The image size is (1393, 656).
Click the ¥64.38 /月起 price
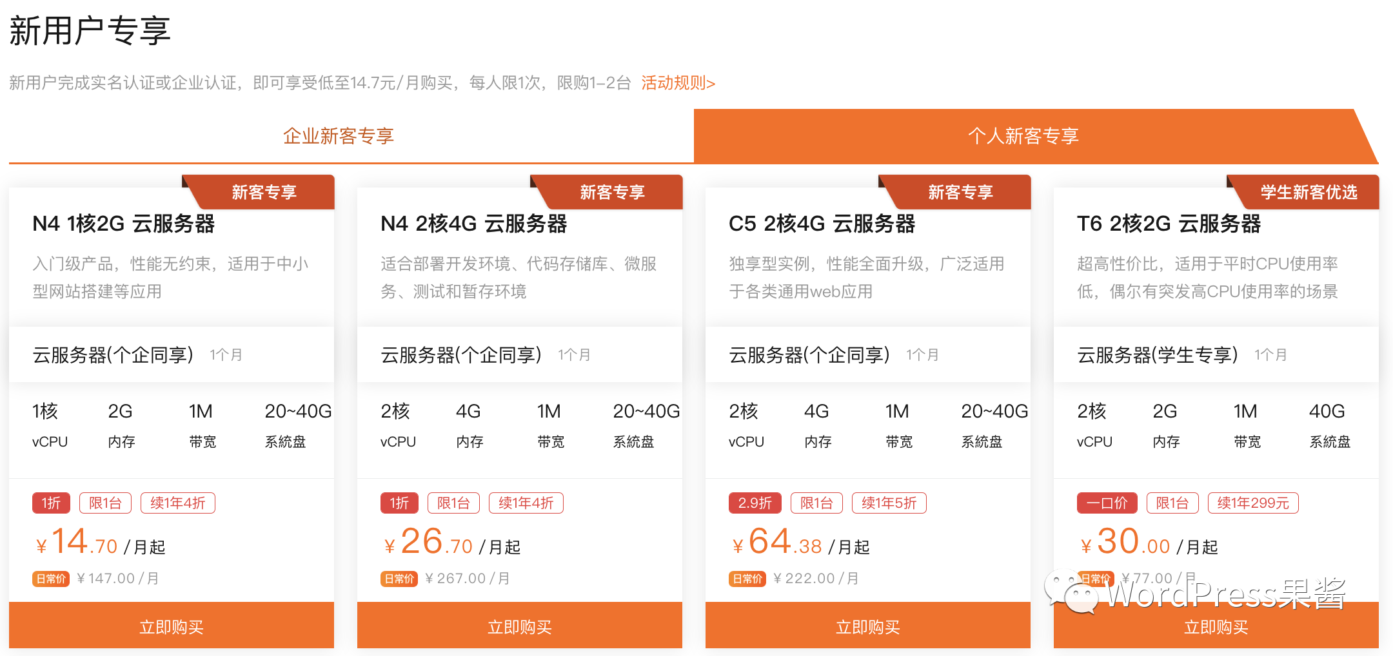tap(801, 542)
